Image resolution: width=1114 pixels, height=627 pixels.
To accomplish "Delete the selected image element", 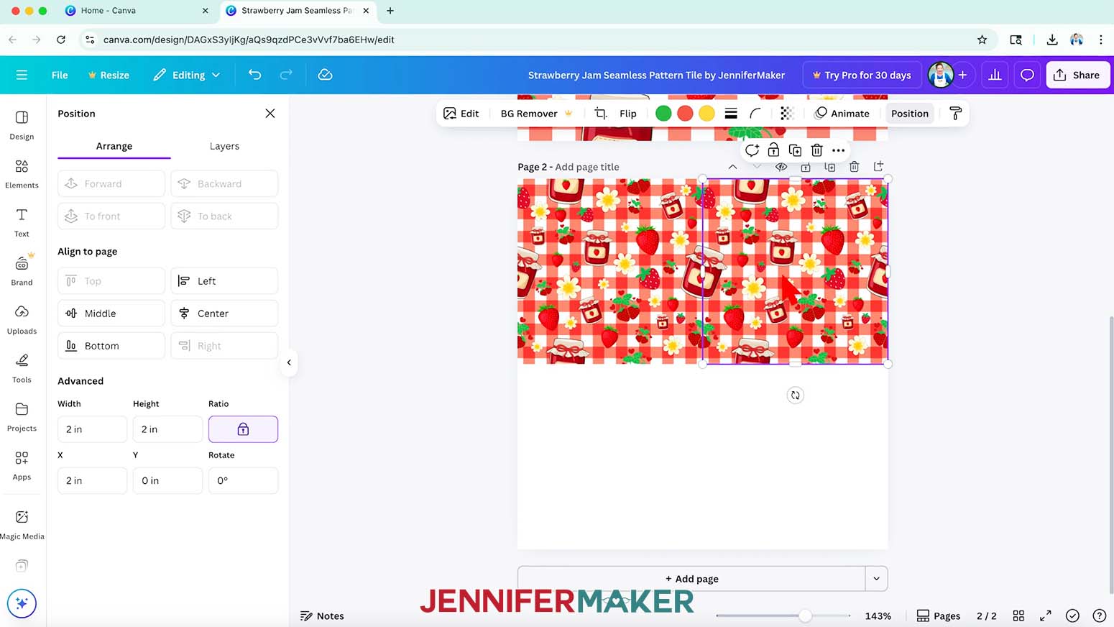I will pyautogui.click(x=816, y=150).
